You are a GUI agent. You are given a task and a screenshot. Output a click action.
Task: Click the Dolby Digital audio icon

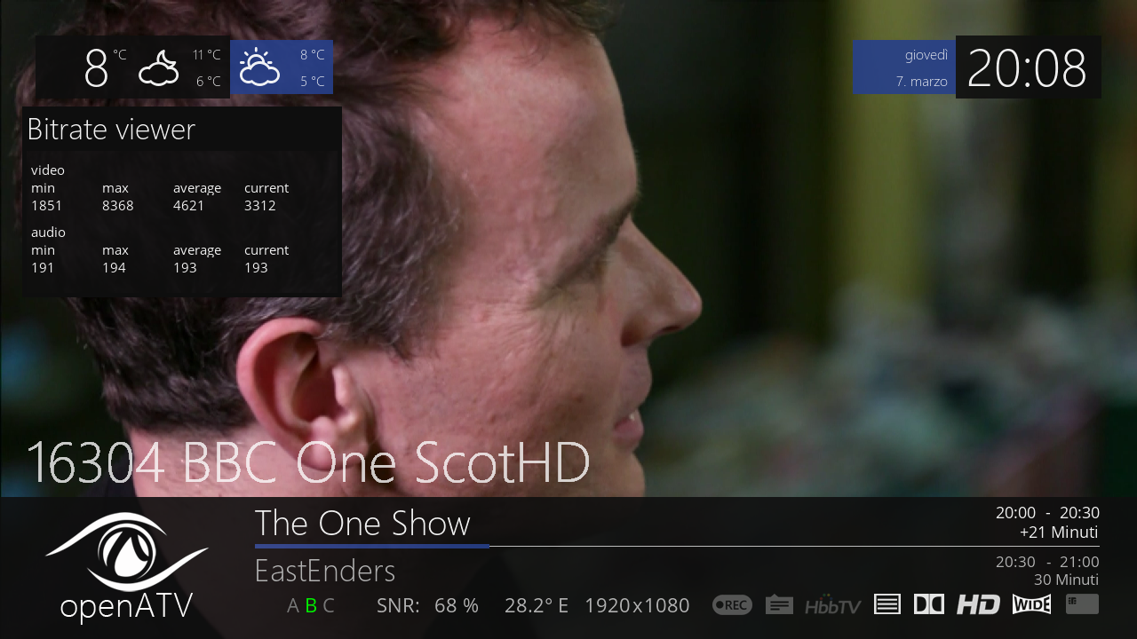[928, 604]
